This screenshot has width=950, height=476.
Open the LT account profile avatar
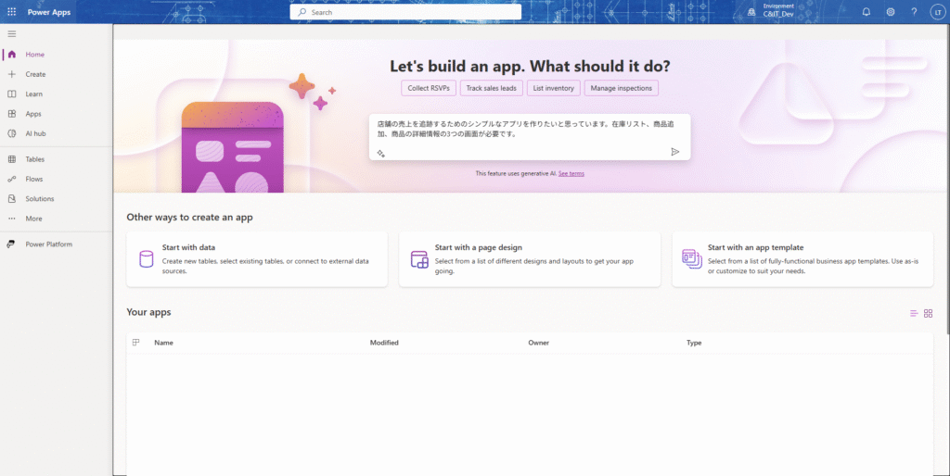click(936, 12)
